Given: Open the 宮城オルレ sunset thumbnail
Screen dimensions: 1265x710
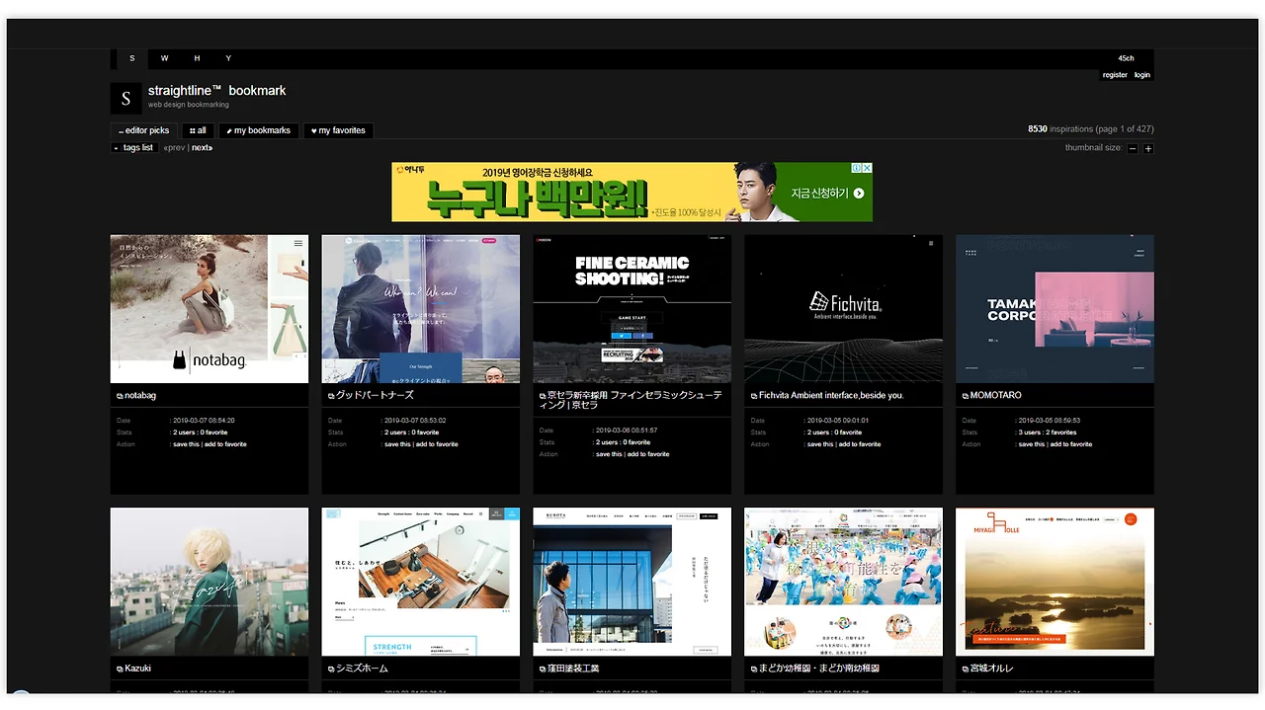Looking at the screenshot, I should point(1055,583).
